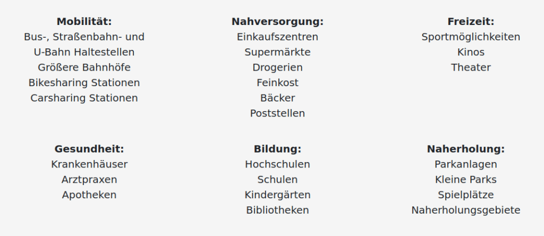Select Carsharing Stationen item

point(84,98)
